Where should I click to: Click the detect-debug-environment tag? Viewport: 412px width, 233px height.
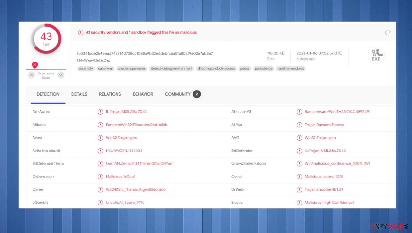[x=172, y=69]
